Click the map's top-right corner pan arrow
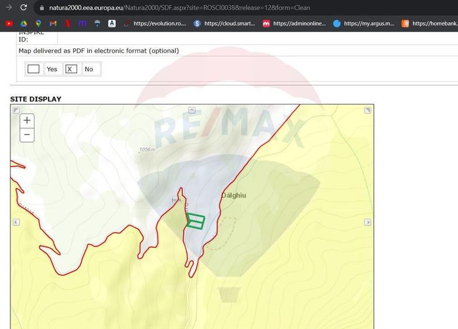 [x=367, y=110]
